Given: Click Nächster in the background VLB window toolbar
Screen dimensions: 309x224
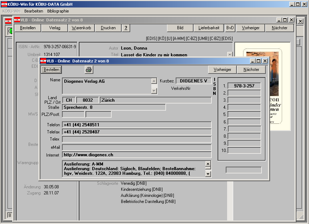Looking at the screenshot, I should point(279,28).
